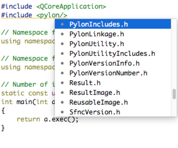Click the bullet icon beside PylonLinkage.h
The image size is (178, 148).
click(62, 34)
